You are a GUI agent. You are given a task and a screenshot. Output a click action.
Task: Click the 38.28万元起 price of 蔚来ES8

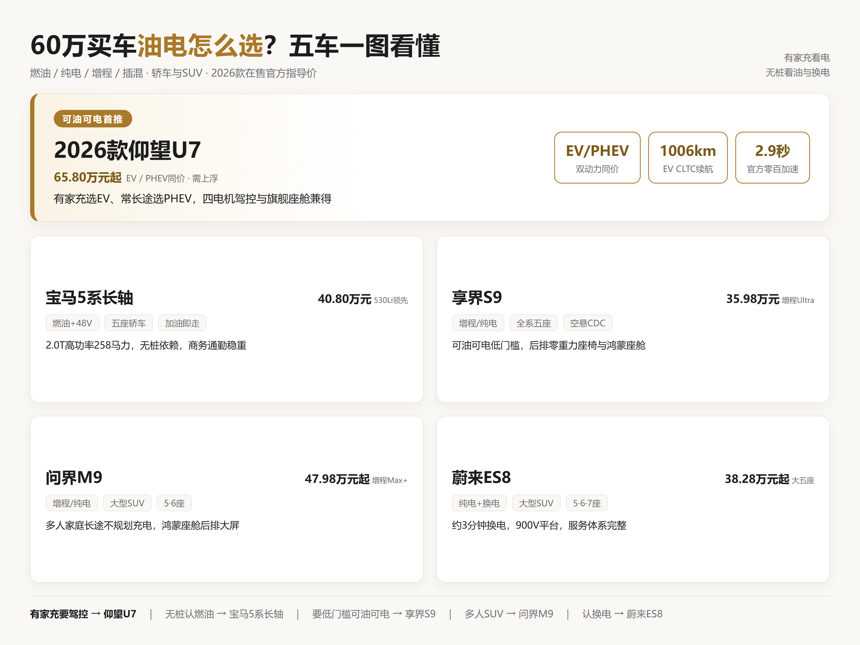coord(757,479)
